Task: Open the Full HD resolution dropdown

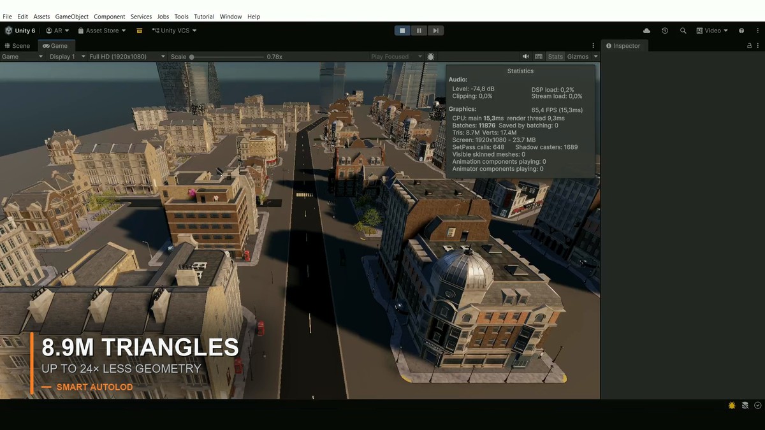Action: pos(127,57)
